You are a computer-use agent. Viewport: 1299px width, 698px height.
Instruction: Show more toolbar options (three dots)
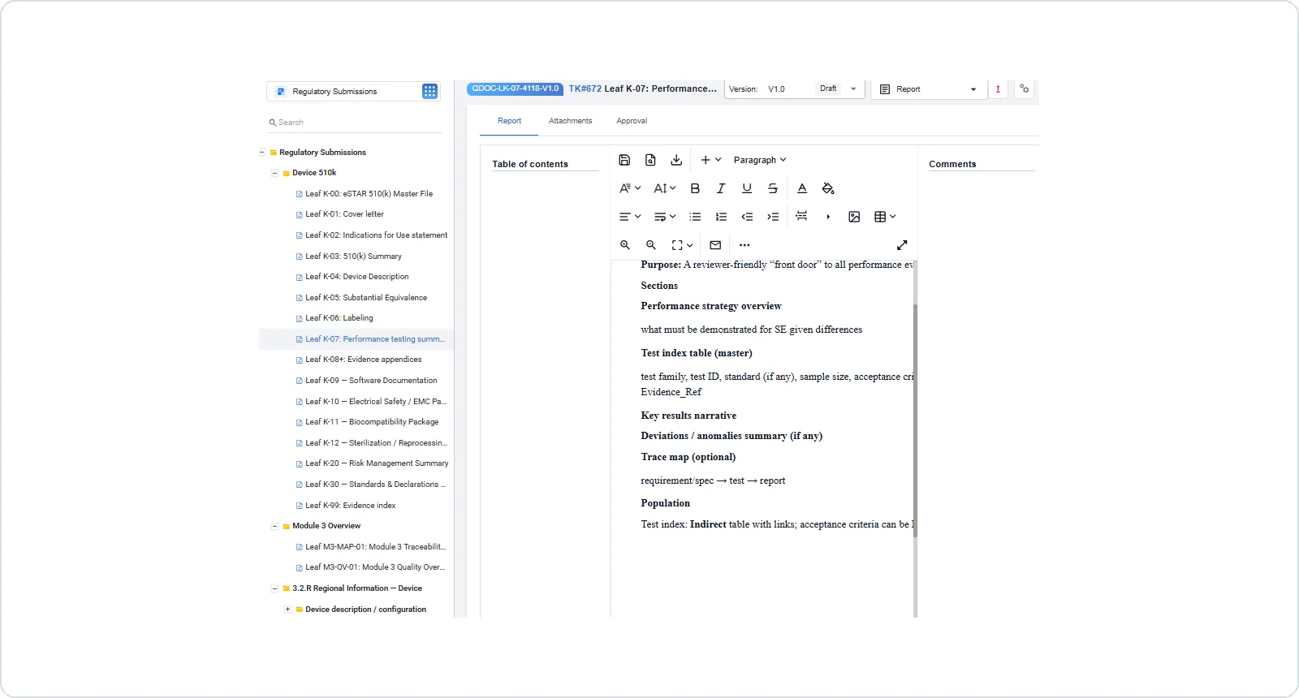pyautogui.click(x=744, y=245)
